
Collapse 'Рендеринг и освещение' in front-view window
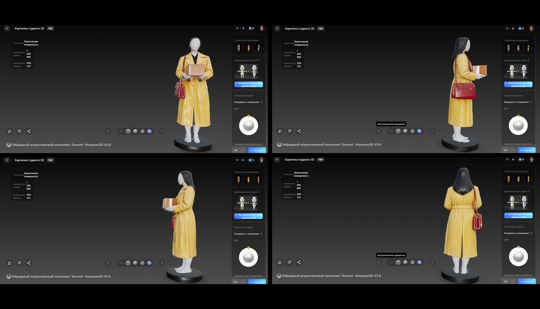pyautogui.click(x=248, y=102)
